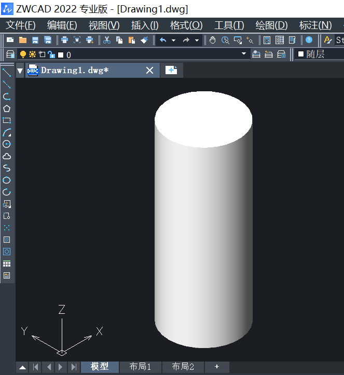Toggle layer 0 on/off lightbulb

pyautogui.click(x=23, y=54)
